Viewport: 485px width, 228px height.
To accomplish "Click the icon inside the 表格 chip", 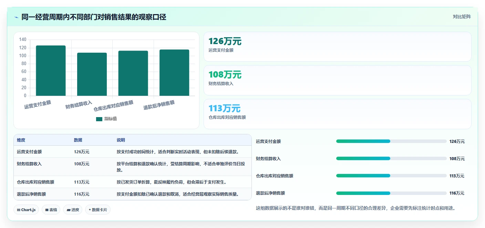I will [x=47, y=210].
